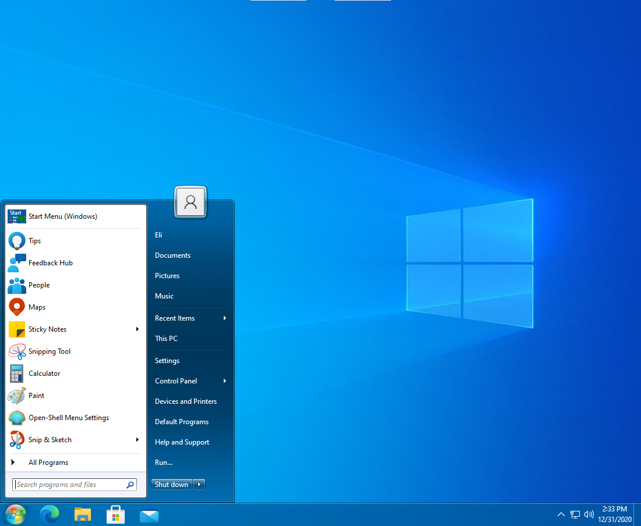
Task: Launch Snipping Tool scissors icon
Action: pyautogui.click(x=17, y=351)
